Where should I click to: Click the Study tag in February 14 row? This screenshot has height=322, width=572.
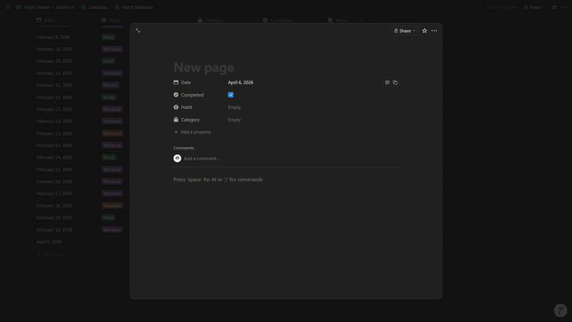pyautogui.click(x=109, y=157)
